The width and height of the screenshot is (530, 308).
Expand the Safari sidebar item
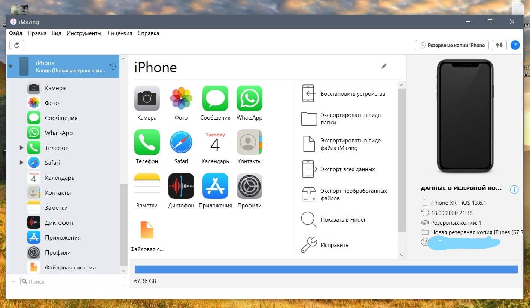(x=21, y=163)
